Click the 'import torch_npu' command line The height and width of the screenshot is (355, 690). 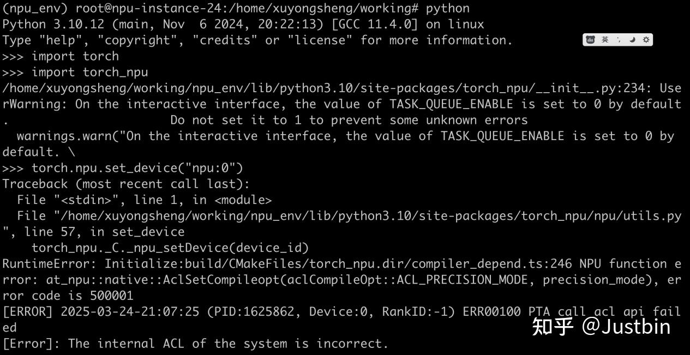tap(89, 72)
